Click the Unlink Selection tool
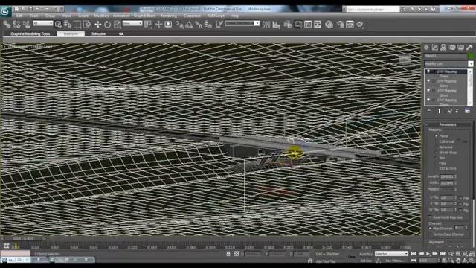Image resolution: width=476 pixels, height=268 pixels. 16,25
